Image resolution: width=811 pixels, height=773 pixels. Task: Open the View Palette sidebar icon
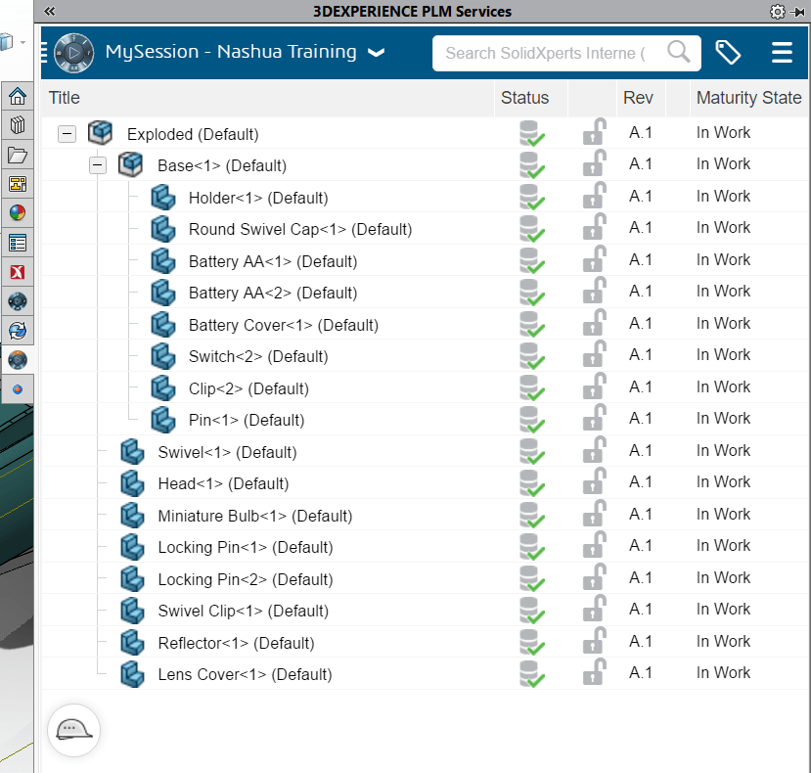click(x=18, y=184)
